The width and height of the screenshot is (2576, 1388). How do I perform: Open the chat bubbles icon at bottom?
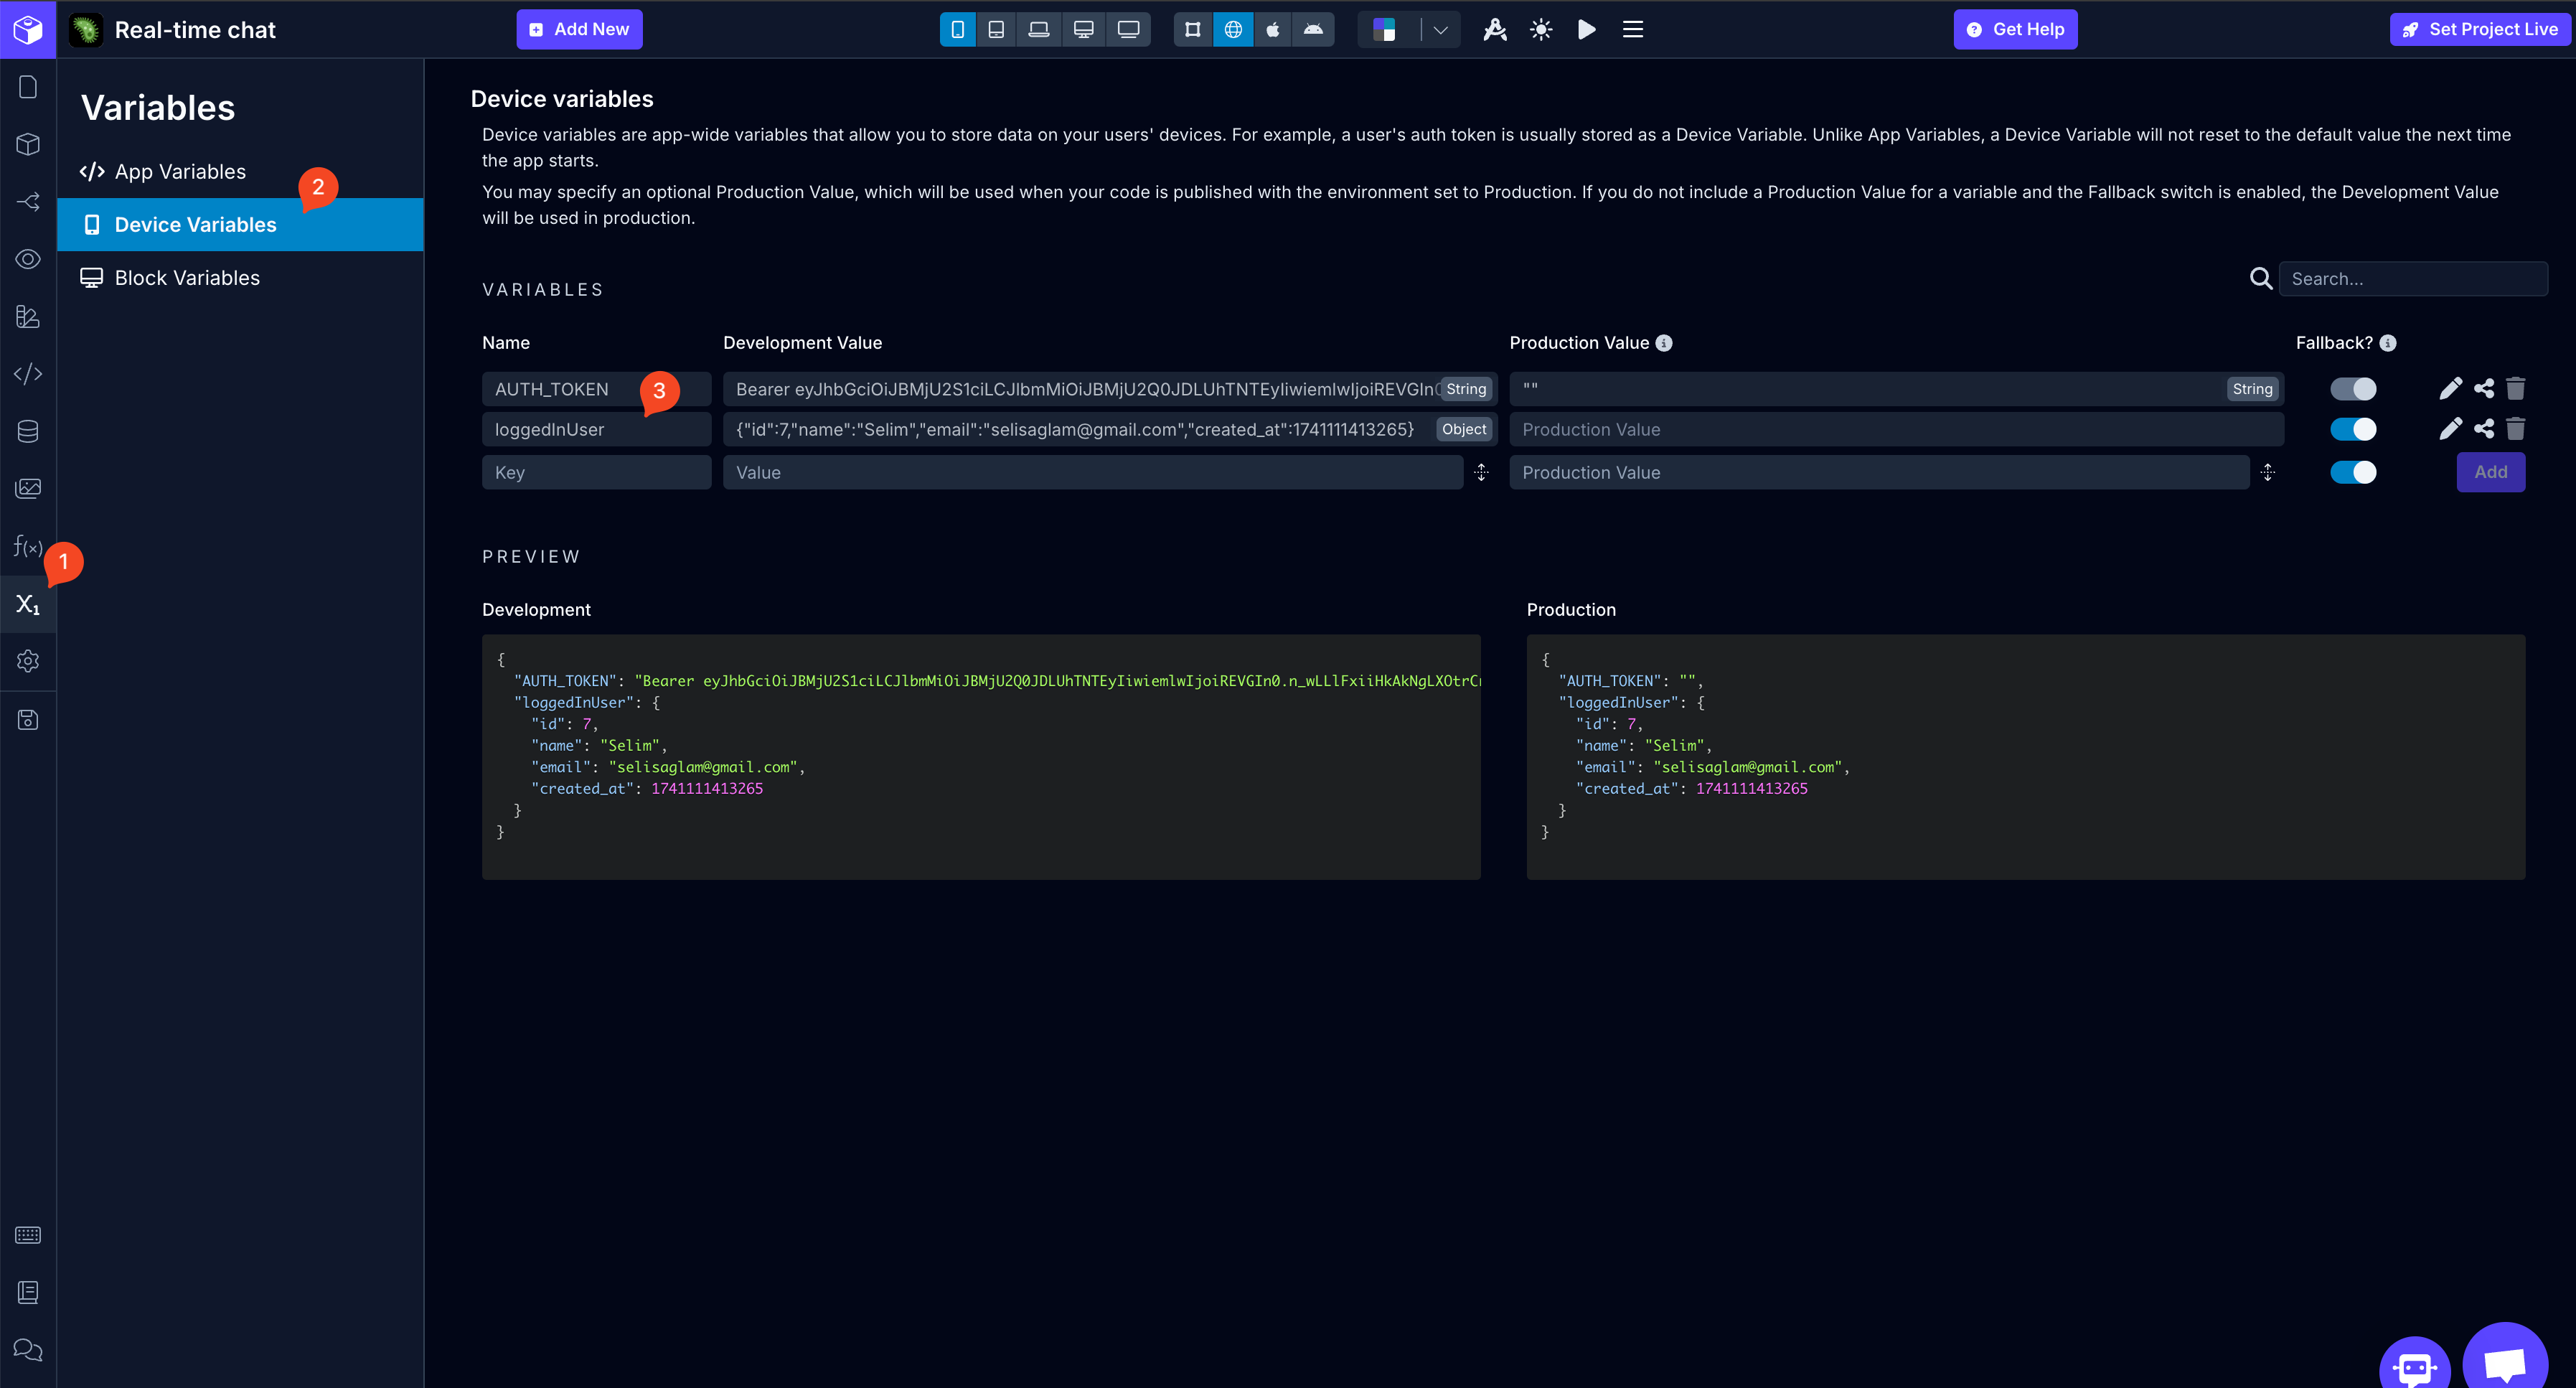coord(28,1350)
